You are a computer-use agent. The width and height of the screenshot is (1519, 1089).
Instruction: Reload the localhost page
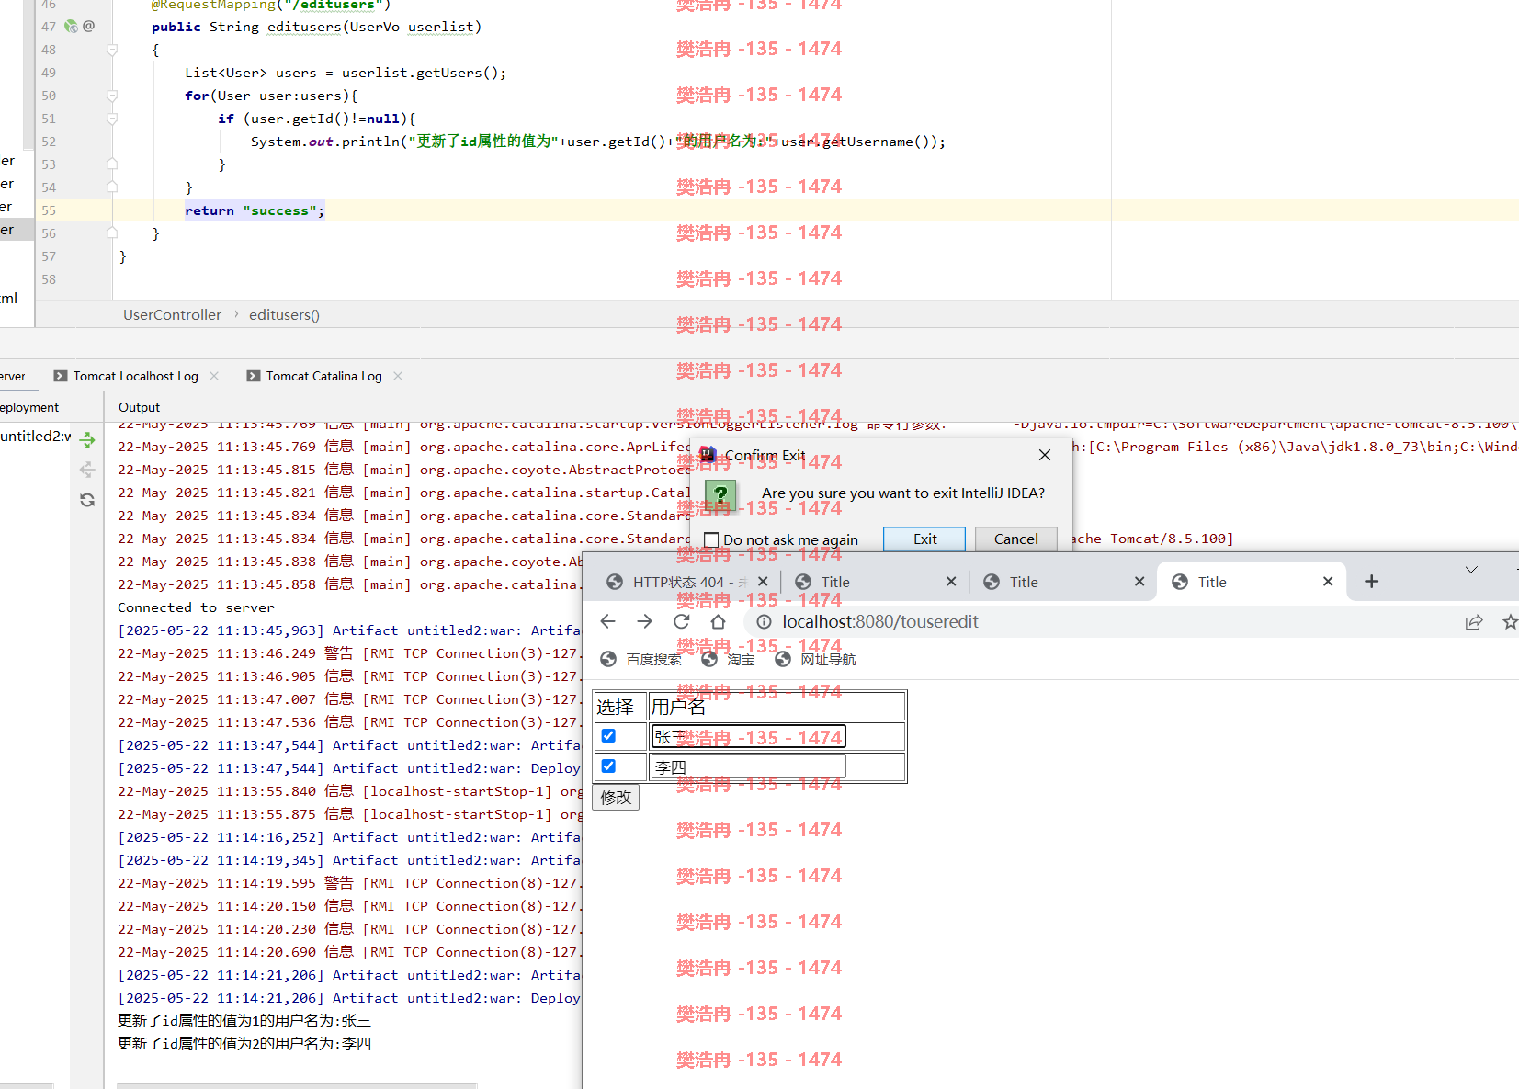coord(681,622)
